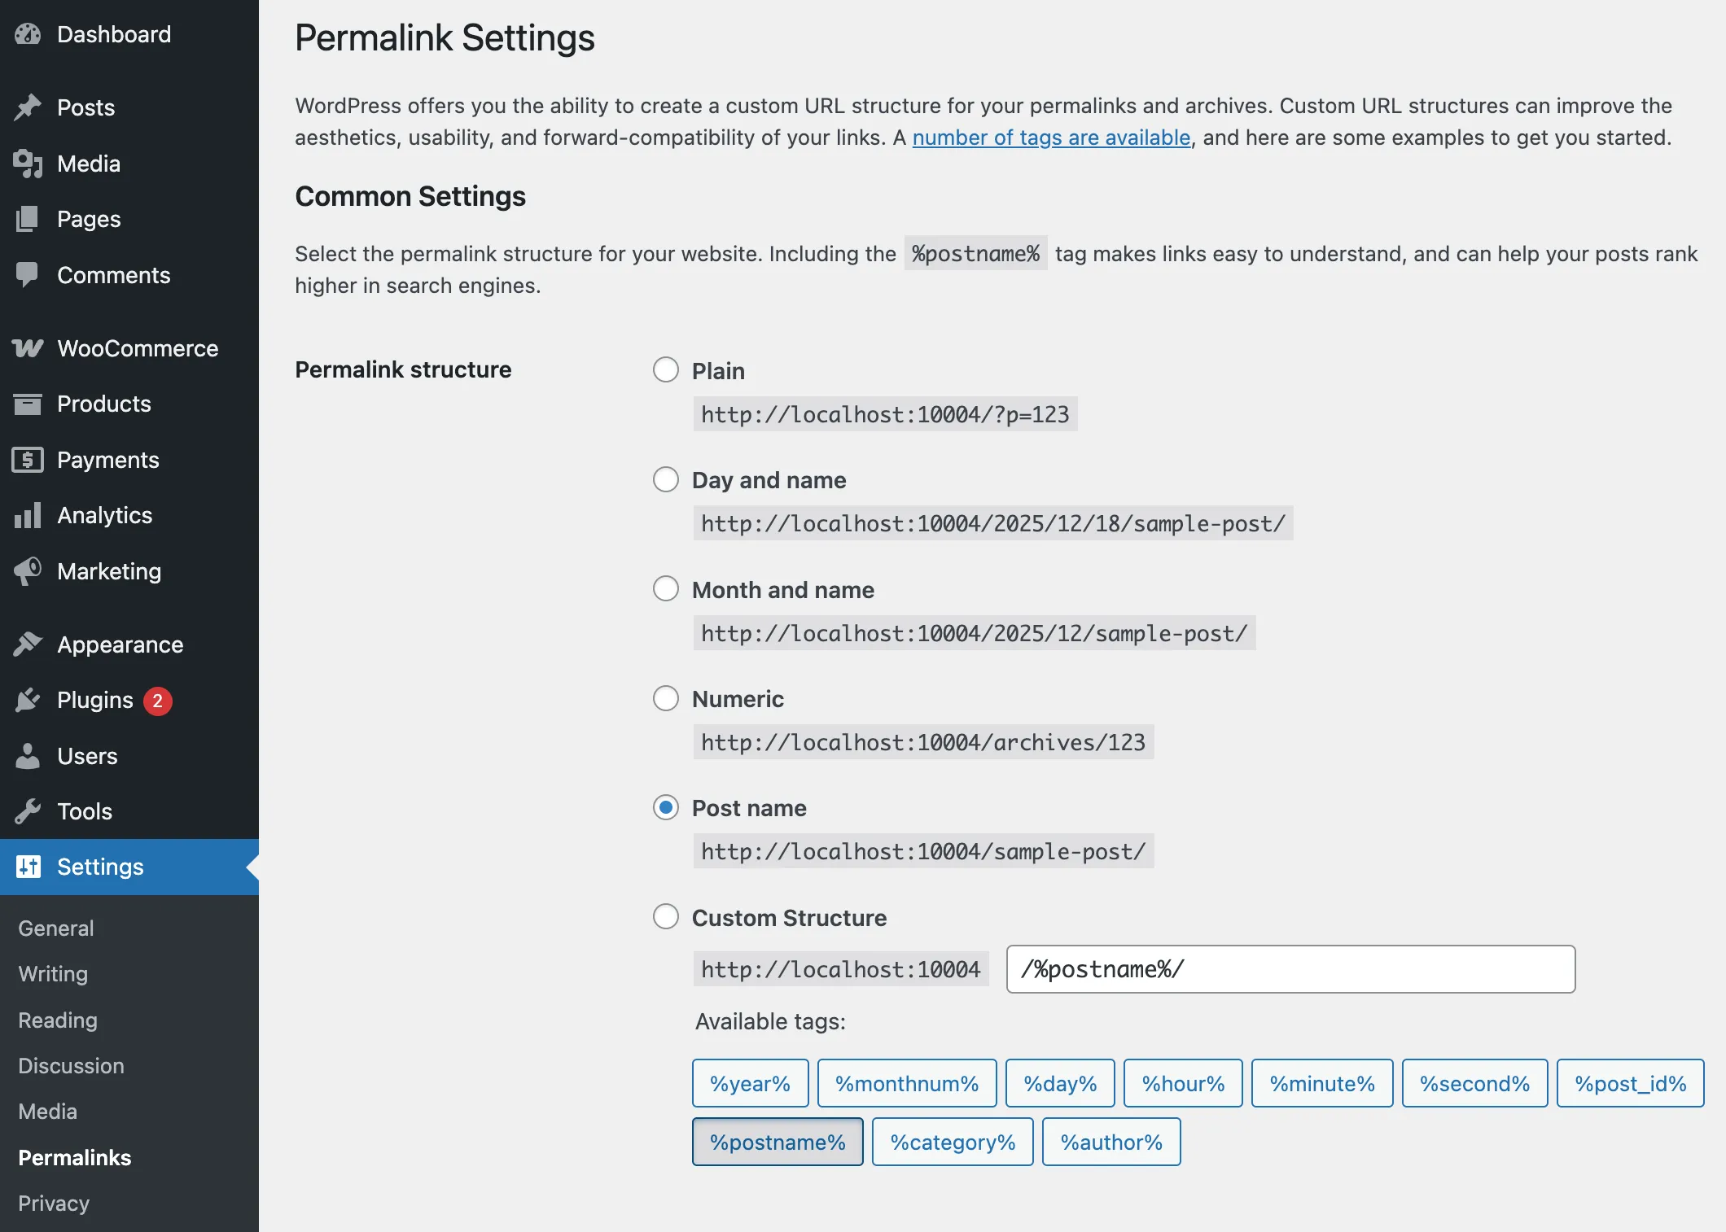Open the General settings submenu item
The image size is (1726, 1232).
56,928
